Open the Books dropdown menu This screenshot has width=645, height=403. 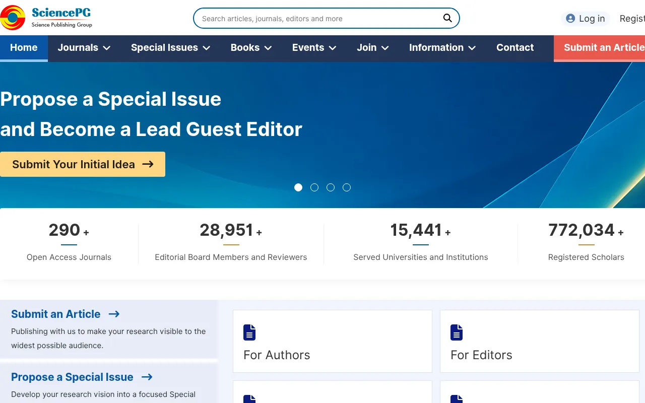pyautogui.click(x=251, y=48)
